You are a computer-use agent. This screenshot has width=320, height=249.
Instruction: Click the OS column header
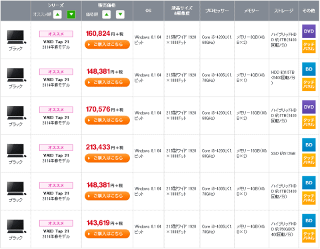(x=149, y=11)
